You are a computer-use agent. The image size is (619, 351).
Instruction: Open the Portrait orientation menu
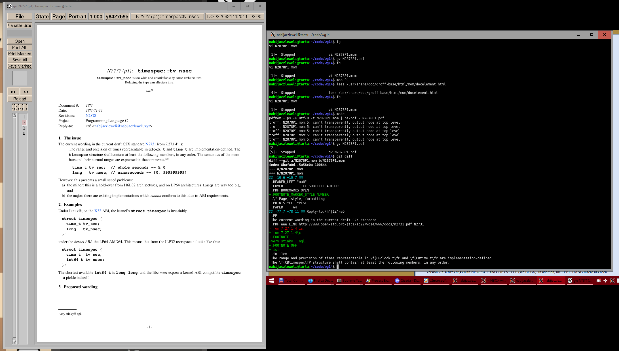[x=77, y=16]
